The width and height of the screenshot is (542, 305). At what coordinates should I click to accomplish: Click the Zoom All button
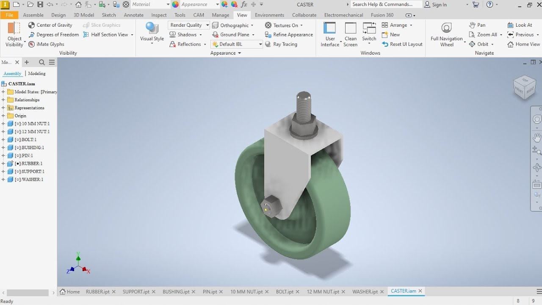[x=483, y=35]
